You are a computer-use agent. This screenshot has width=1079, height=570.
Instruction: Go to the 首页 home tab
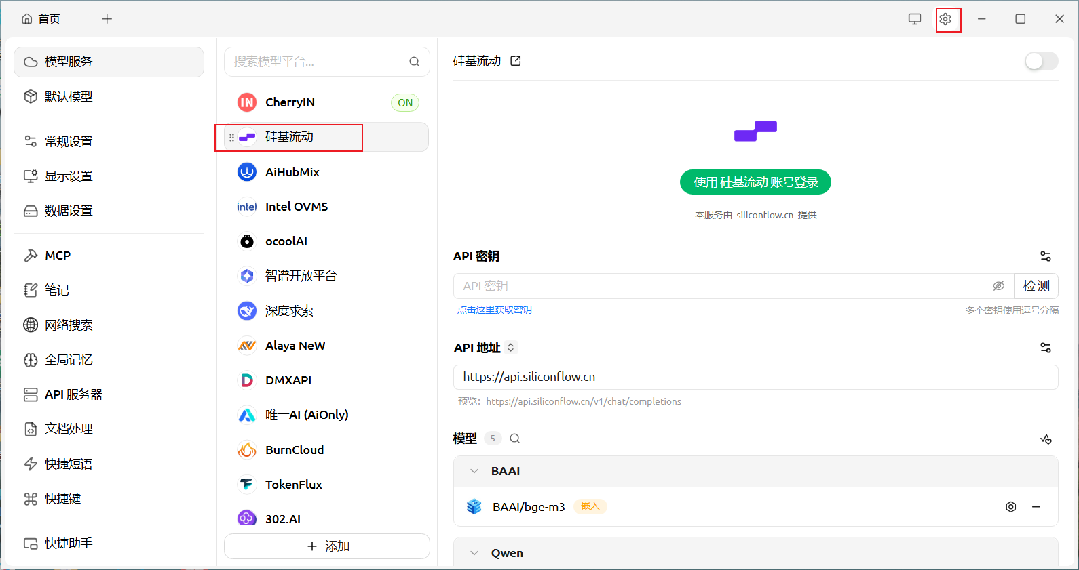coord(41,19)
